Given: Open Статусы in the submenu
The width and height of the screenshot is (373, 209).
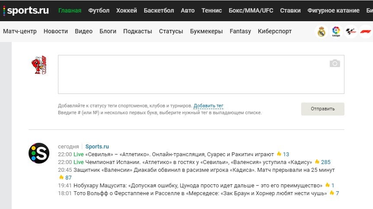Looking at the screenshot, I should (x=171, y=31).
